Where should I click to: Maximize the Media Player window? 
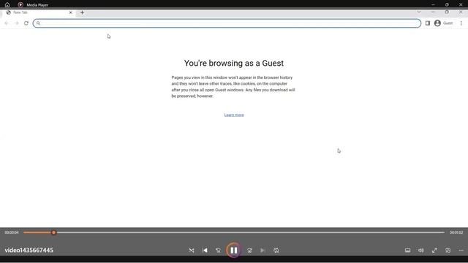pos(447,5)
